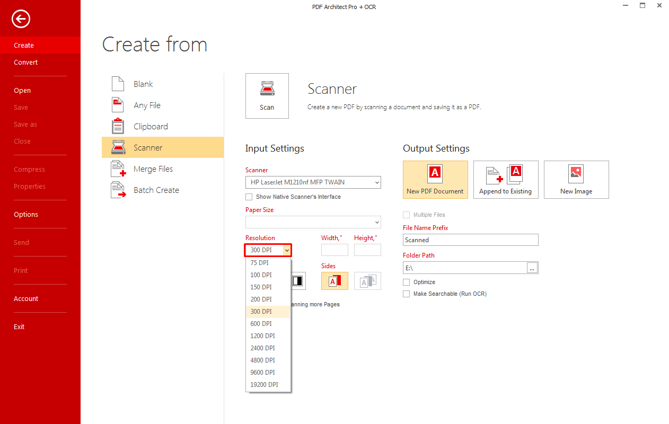This screenshot has height=424, width=669.
Task: Select the New Image output option
Action: point(576,180)
